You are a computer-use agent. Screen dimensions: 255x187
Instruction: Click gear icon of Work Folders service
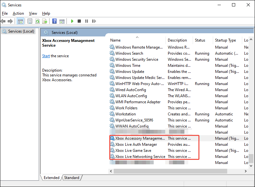click(112, 108)
